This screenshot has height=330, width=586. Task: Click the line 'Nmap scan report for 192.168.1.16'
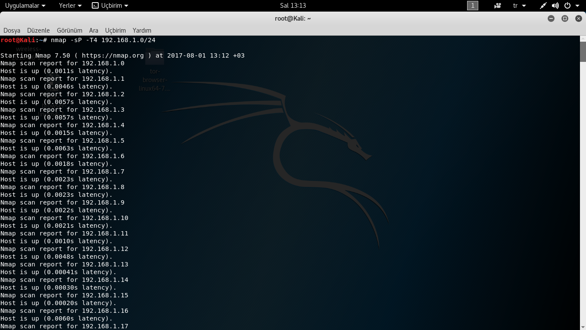pyautogui.click(x=64, y=311)
